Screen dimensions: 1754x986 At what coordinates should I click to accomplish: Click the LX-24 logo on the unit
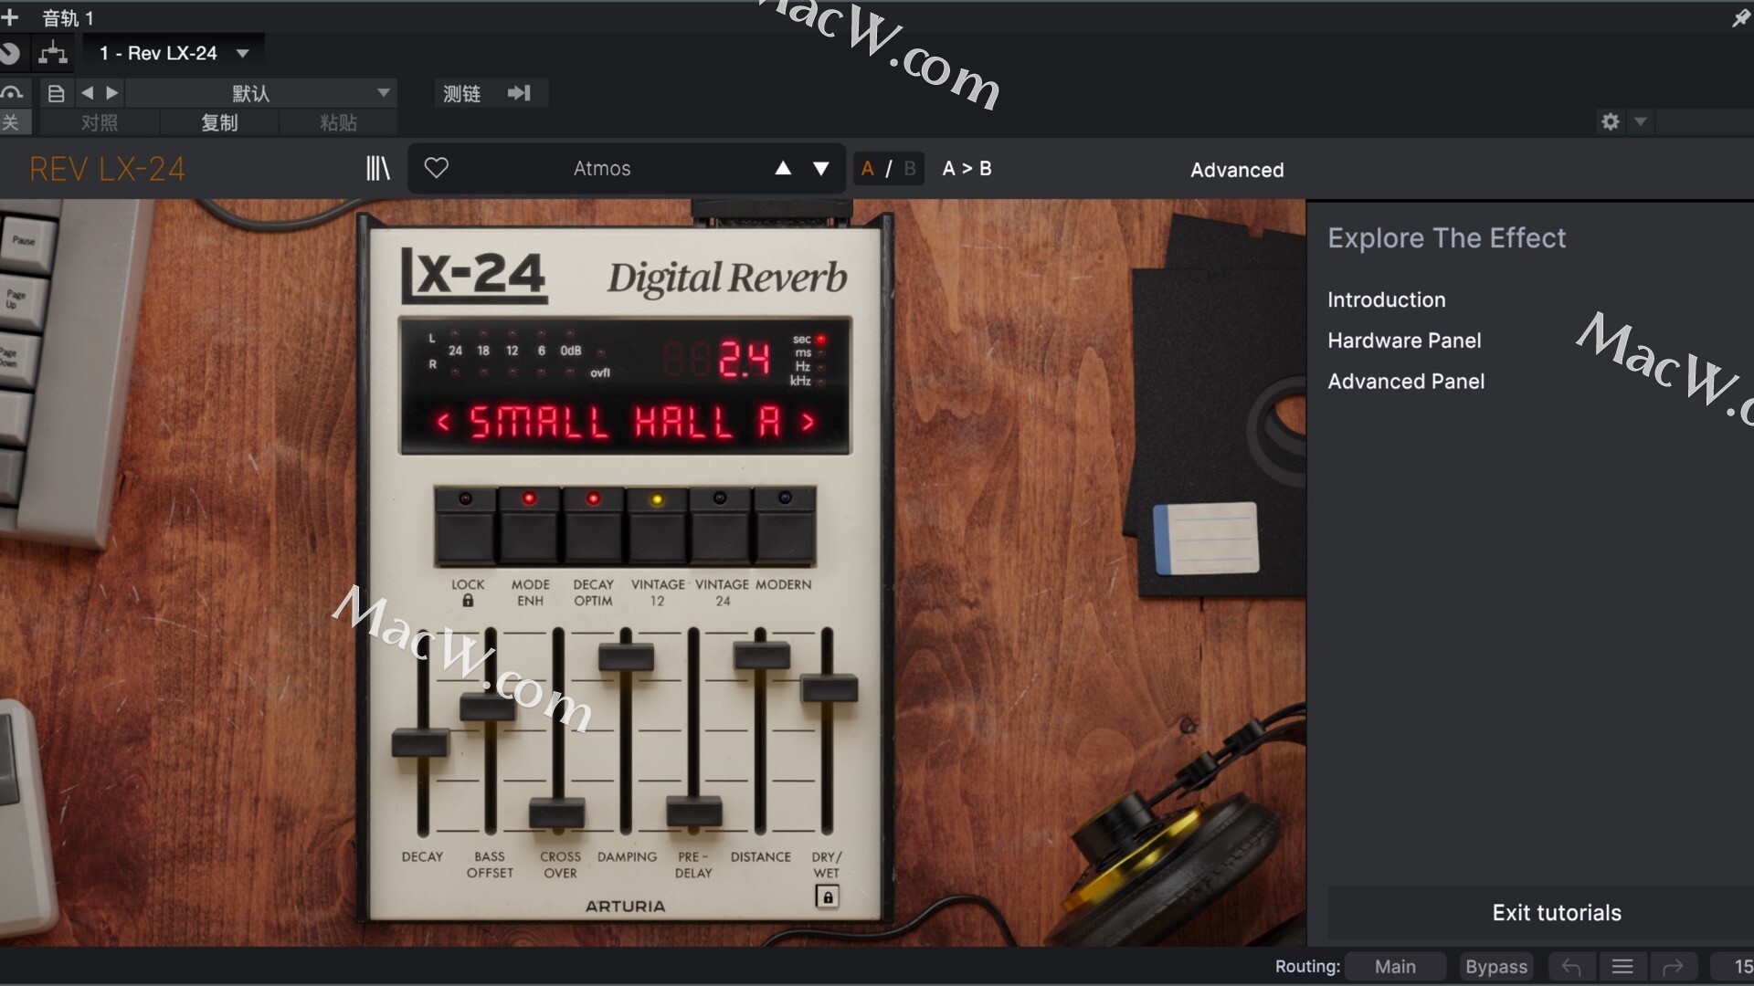click(474, 275)
